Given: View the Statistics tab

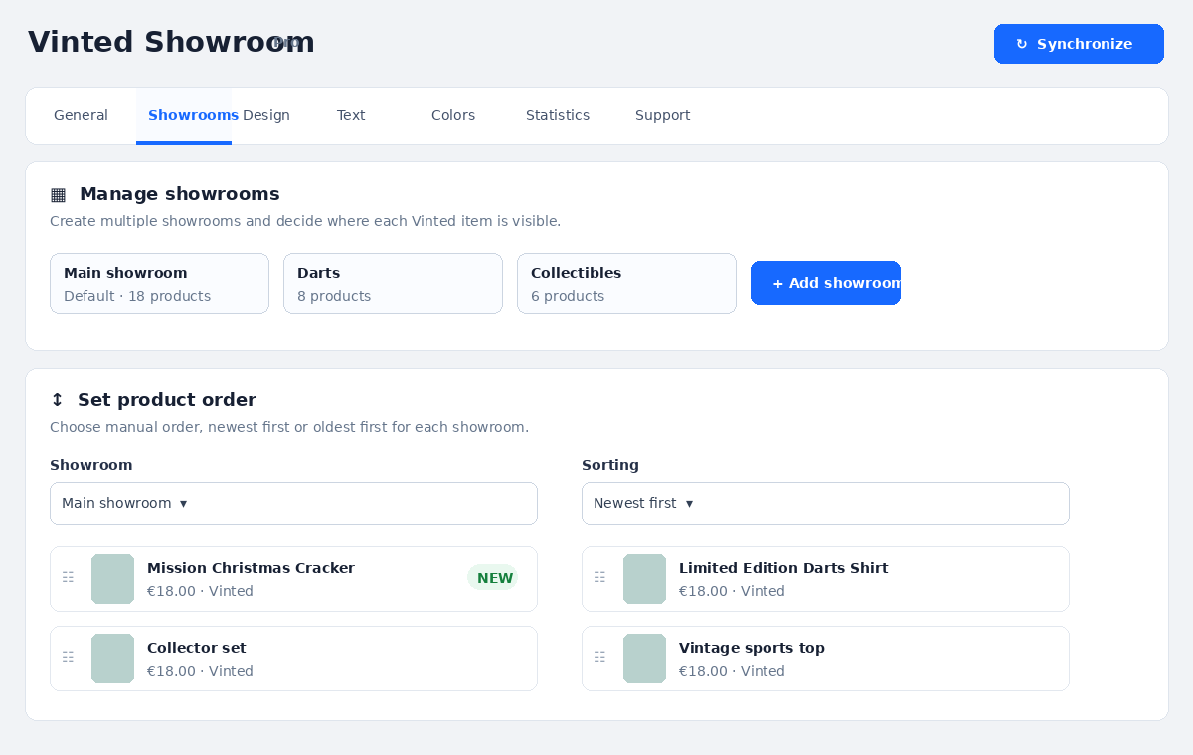Looking at the screenshot, I should (x=558, y=115).
